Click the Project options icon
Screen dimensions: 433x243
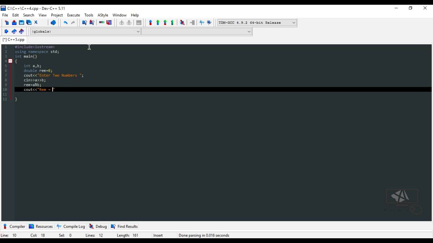[139, 23]
